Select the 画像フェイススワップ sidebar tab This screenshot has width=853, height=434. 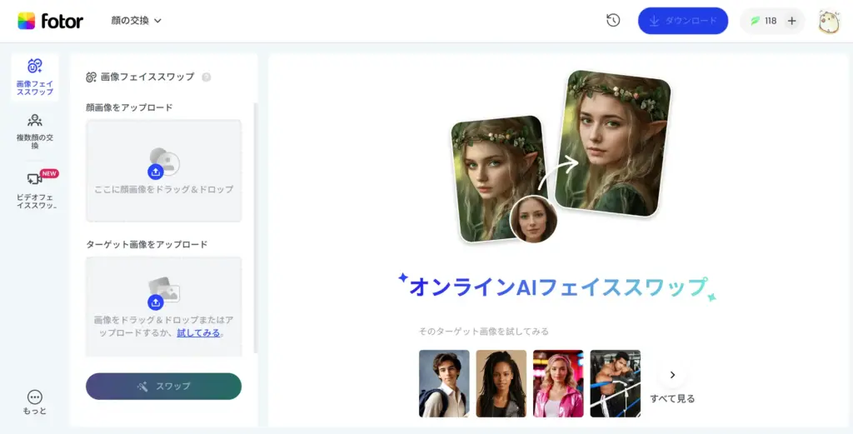(35, 77)
